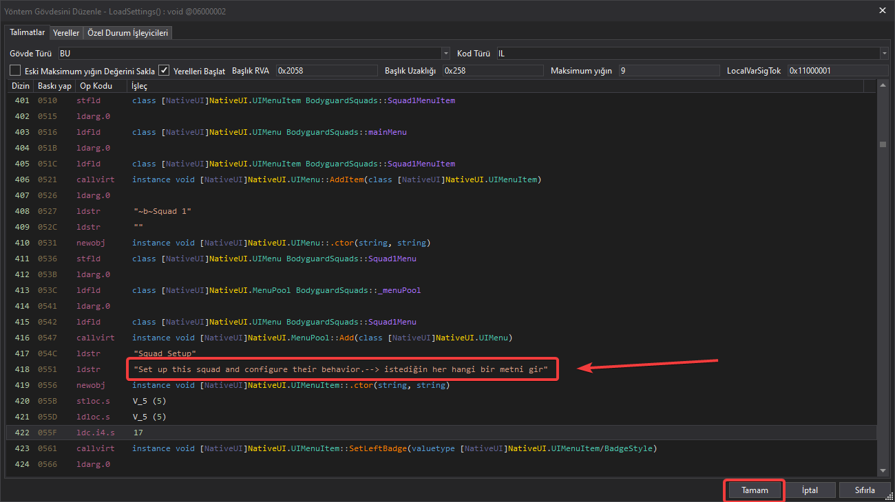895x502 pixels.
Task: Click the Sıfırla button
Action: click(864, 490)
